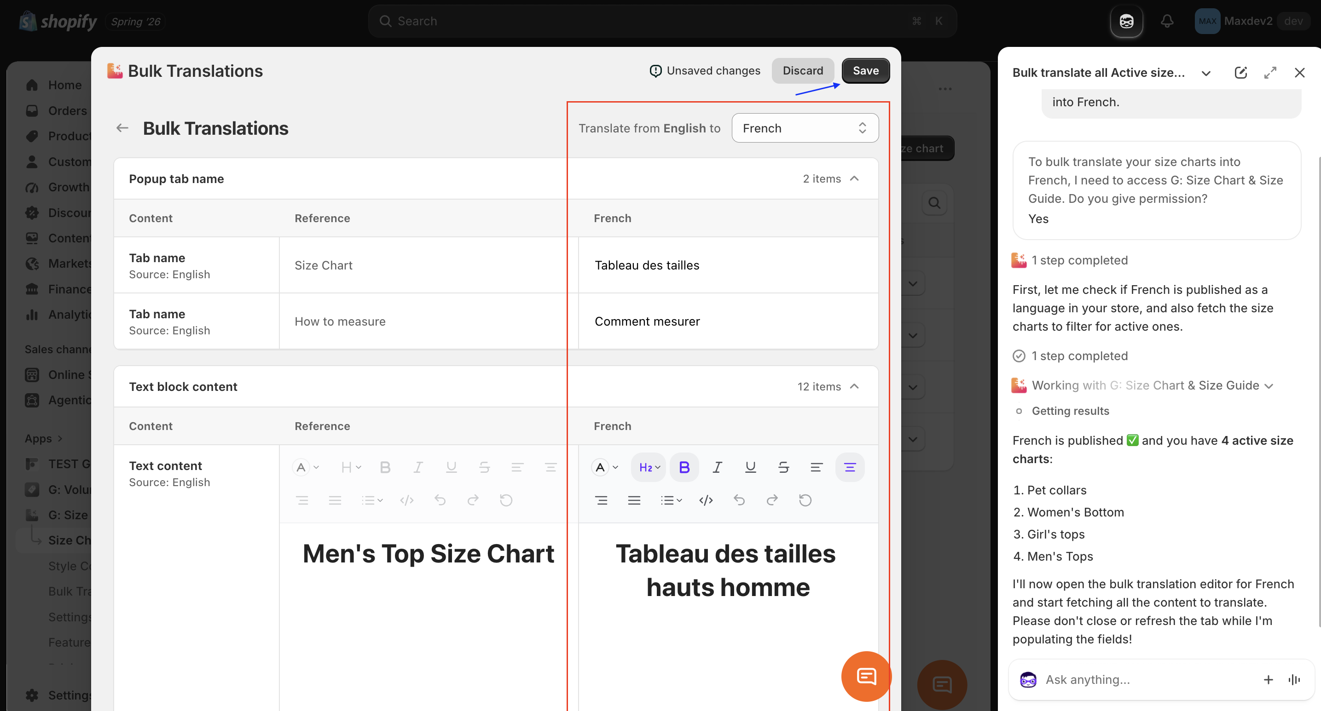1321x711 pixels.
Task: Open the chat title dropdown chevron
Action: point(1205,73)
